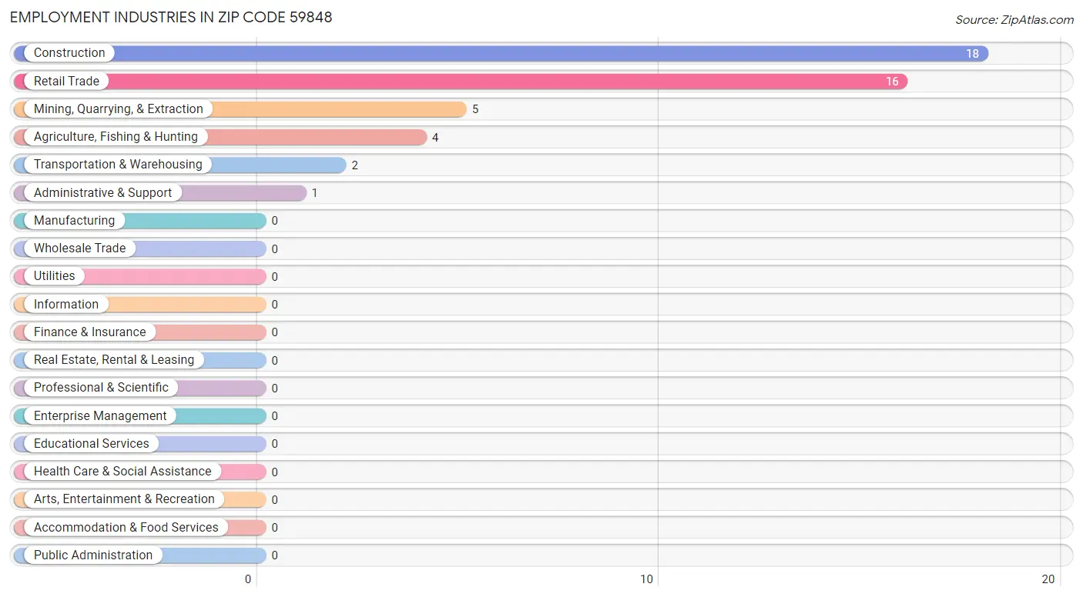The image size is (1083, 597).
Task: Click the axis label 10
Action: pyautogui.click(x=648, y=579)
